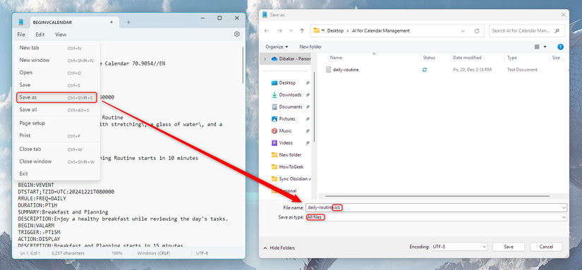Open the Encoding UTF-8 dropdown
Image resolution: width=582 pixels, height=270 pixels.
tap(459, 247)
